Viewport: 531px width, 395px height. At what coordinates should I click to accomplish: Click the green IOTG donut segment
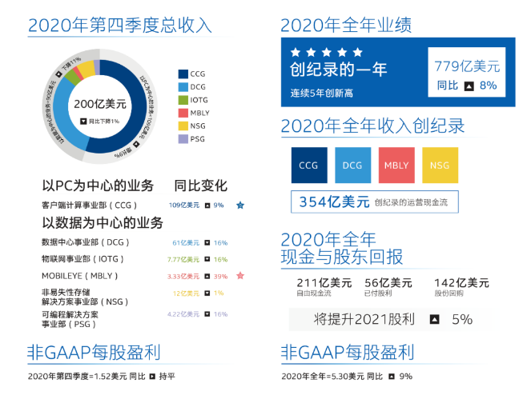point(73,77)
